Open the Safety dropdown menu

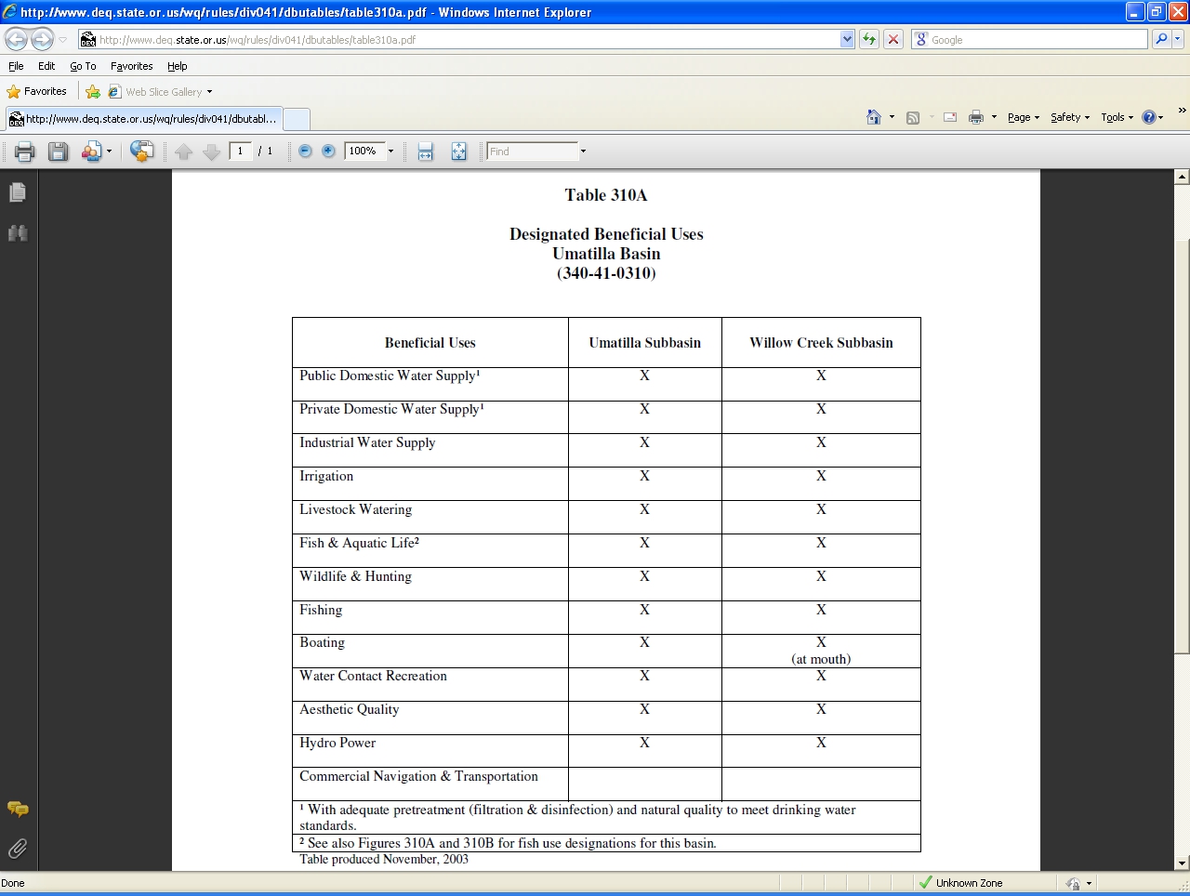click(x=1069, y=117)
